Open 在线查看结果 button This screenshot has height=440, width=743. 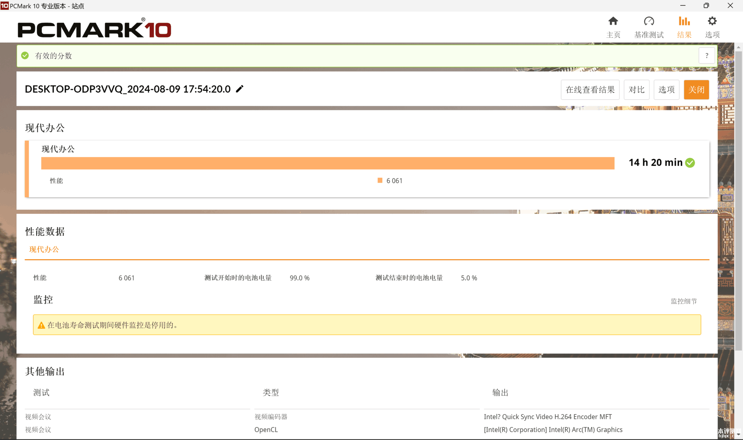tap(590, 89)
